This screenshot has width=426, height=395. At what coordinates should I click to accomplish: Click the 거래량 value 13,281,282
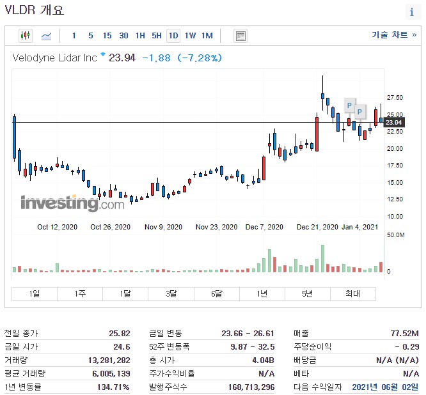pos(109,360)
